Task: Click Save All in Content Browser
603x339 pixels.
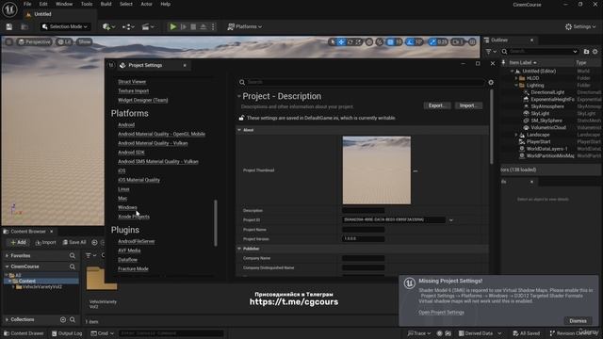Action: 74,242
